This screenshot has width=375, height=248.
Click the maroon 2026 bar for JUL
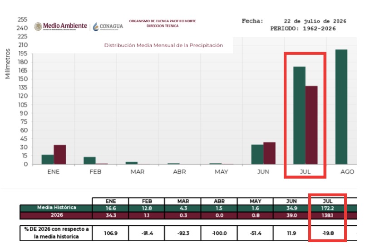(311, 125)
